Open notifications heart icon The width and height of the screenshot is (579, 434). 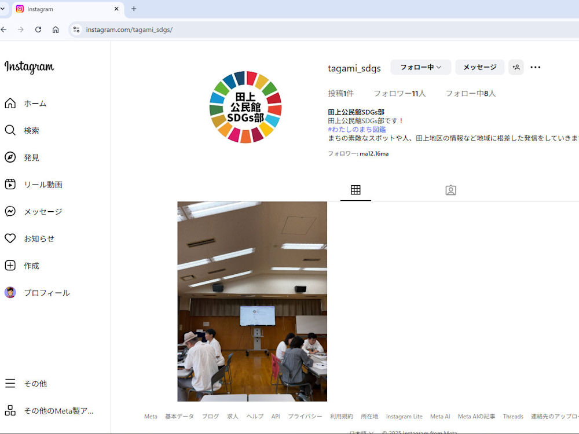point(10,238)
